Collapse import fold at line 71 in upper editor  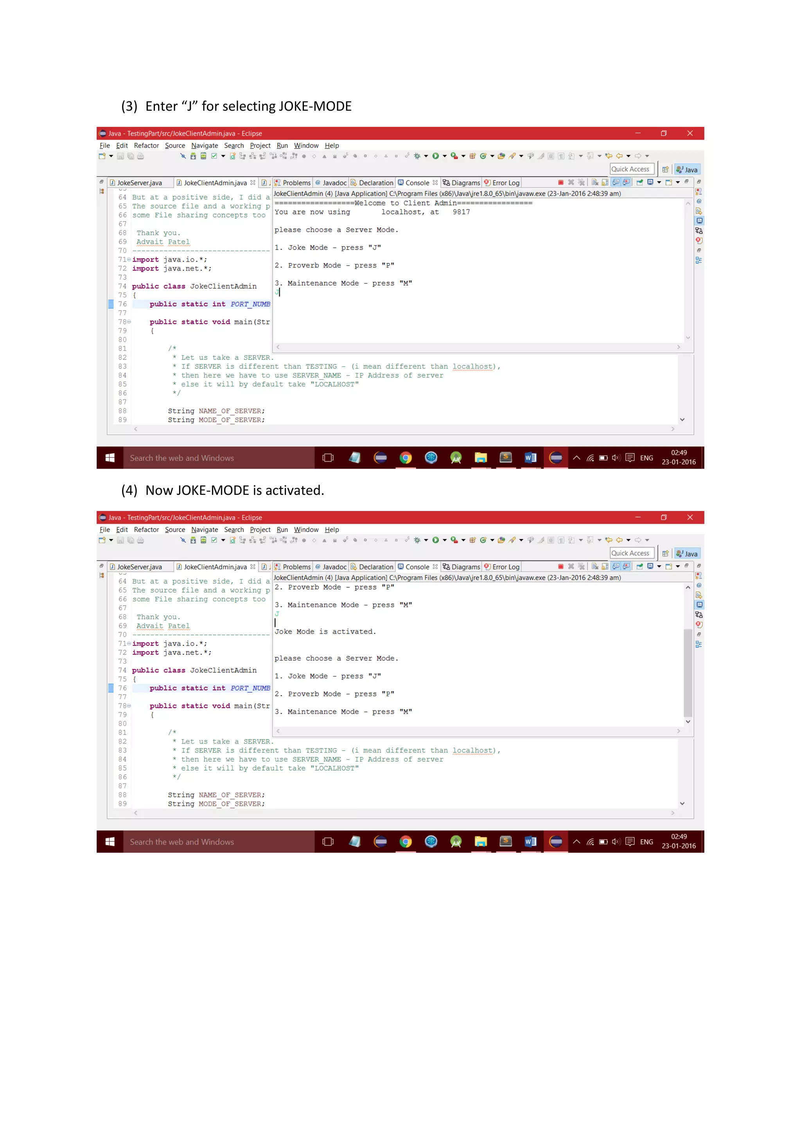[129, 259]
